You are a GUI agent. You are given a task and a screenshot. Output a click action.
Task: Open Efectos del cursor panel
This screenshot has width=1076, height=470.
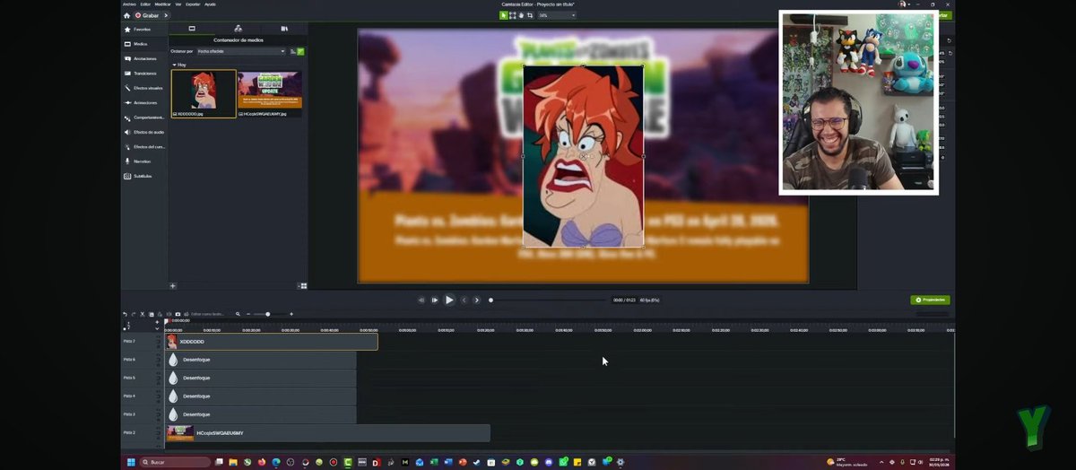coord(143,146)
